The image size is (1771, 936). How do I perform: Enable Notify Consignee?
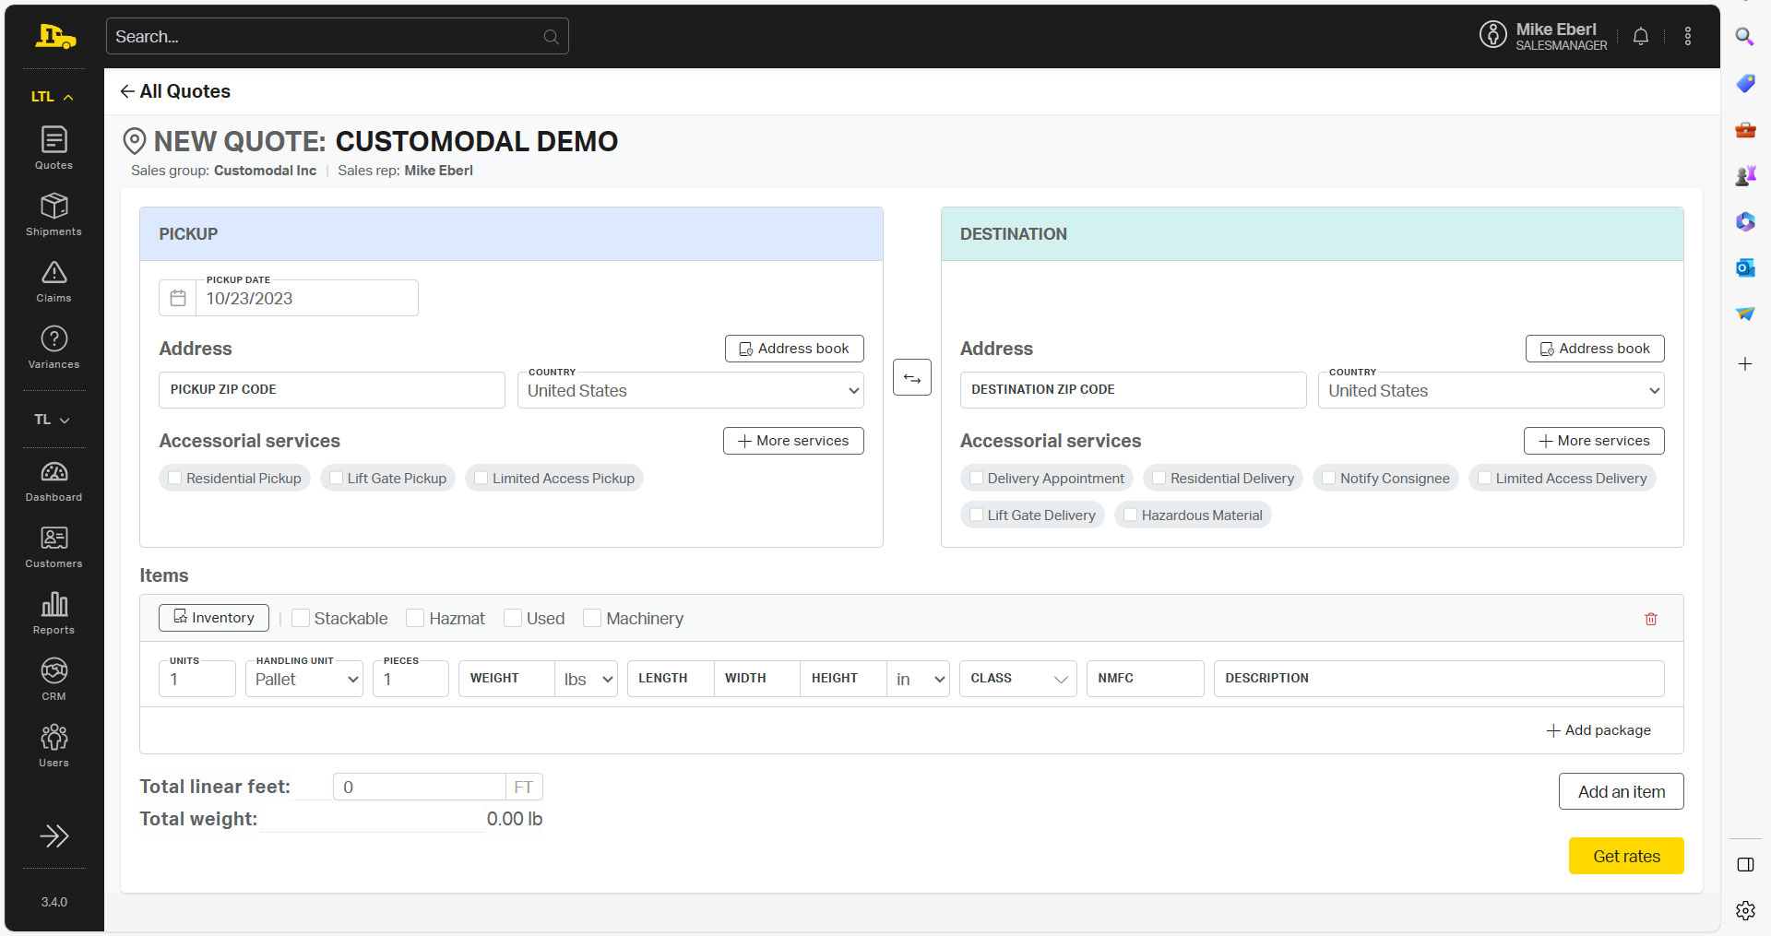[1329, 478]
